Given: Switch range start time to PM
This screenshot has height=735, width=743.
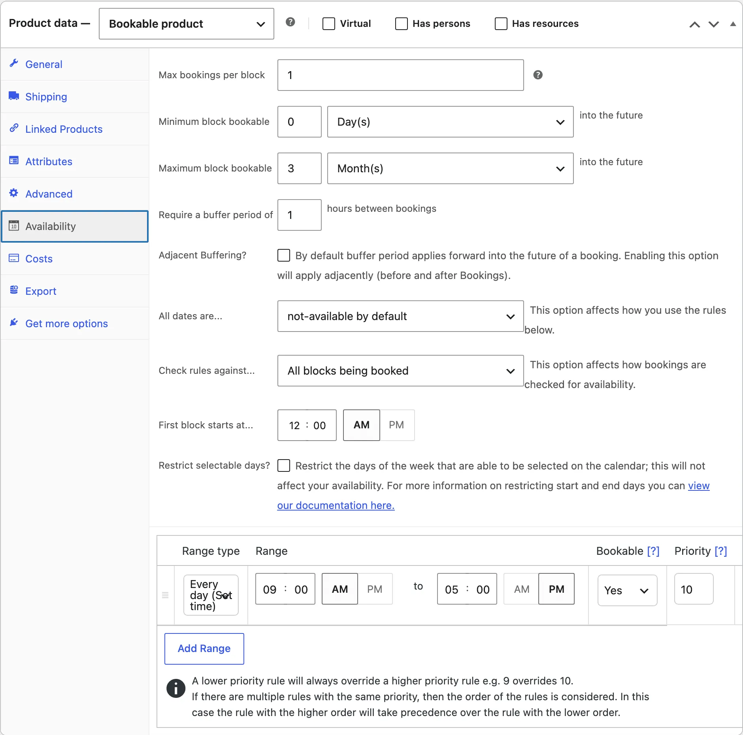Looking at the screenshot, I should tap(375, 589).
